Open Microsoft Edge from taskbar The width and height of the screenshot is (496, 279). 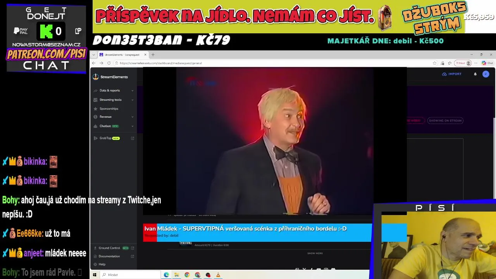[166, 275]
